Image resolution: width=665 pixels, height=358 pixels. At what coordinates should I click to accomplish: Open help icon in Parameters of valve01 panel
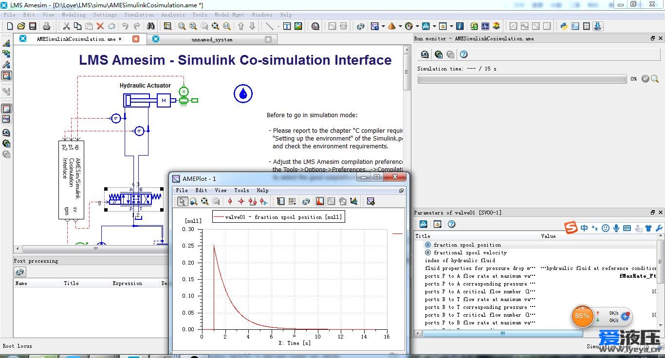point(451,224)
